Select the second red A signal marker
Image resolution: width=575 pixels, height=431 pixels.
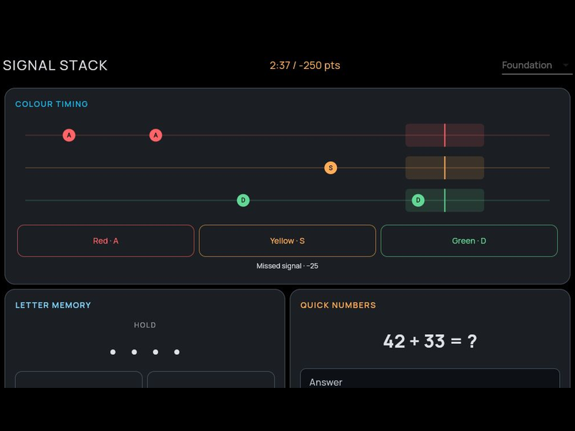[156, 135]
